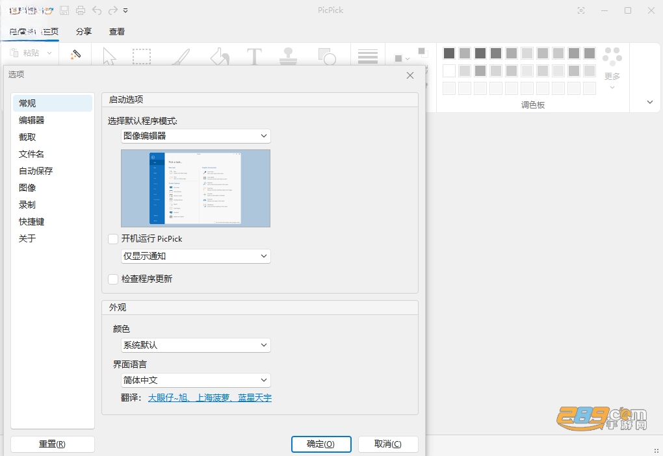Viewport: 663px width, 456px height.
Task: Switch to the 查看 (View) ribbon tab
Action: (117, 31)
